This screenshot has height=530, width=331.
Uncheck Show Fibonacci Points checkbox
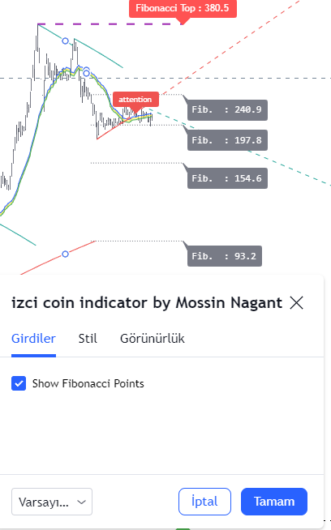(x=19, y=383)
